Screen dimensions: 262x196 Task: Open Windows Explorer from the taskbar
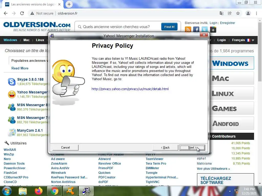pyautogui.click(x=23, y=191)
